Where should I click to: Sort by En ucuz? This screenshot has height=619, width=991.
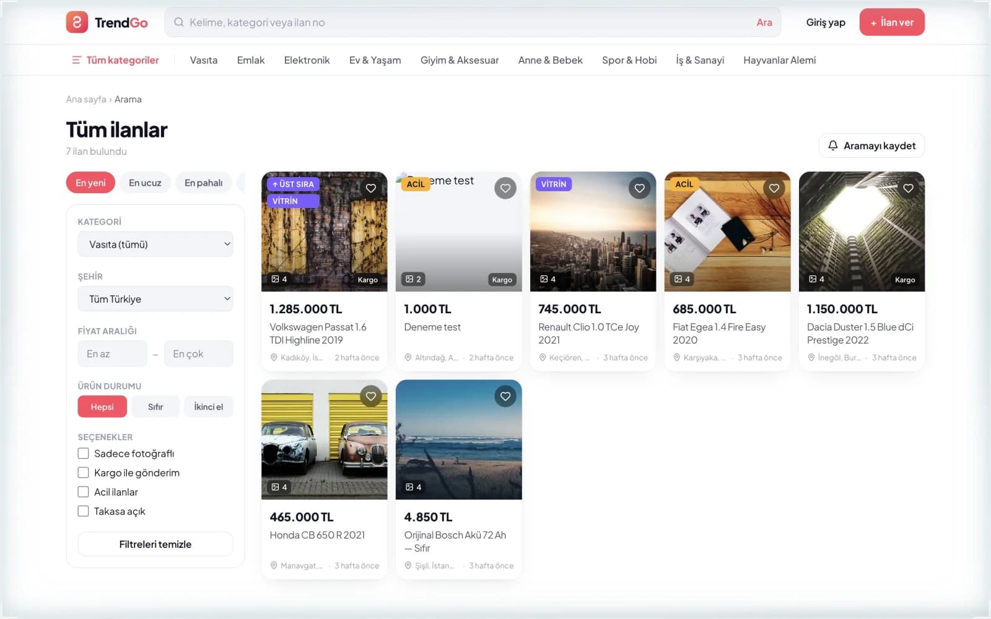click(145, 183)
